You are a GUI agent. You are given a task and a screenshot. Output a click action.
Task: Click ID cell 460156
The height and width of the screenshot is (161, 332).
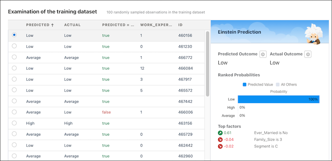[185, 36]
